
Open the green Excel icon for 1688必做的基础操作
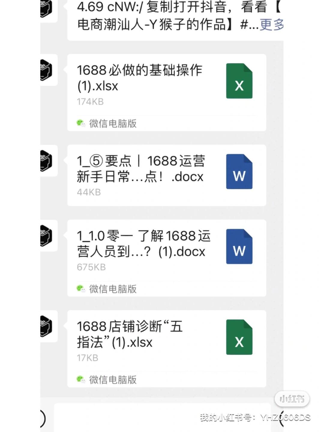click(239, 81)
